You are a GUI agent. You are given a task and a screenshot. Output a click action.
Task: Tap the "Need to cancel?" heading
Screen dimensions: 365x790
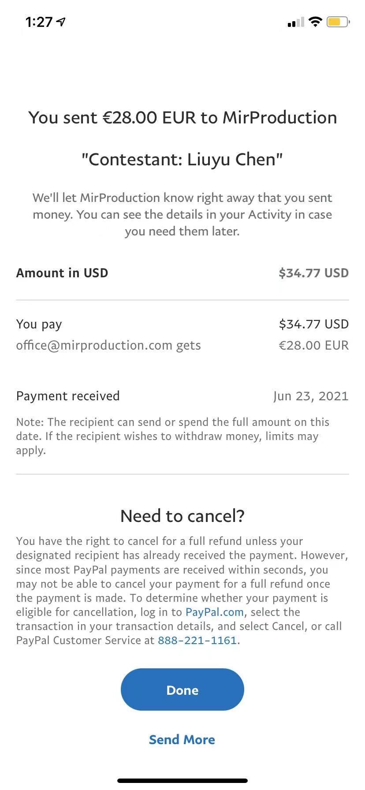coord(182,516)
